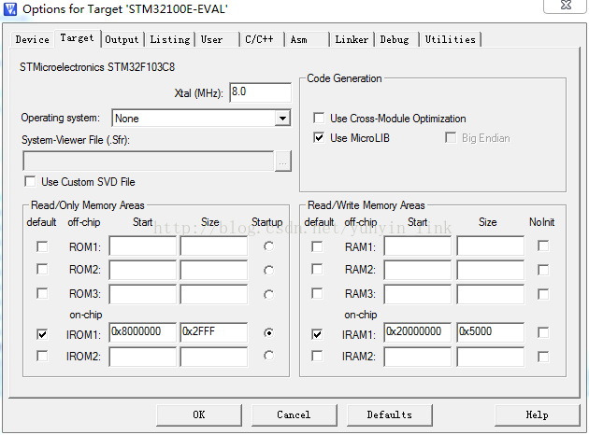This screenshot has width=589, height=435.
Task: Enable NoInit for RAM3
Action: (543, 294)
